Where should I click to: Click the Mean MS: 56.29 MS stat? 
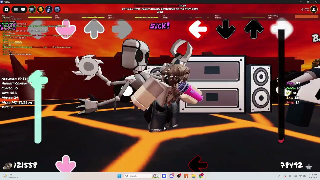[17, 102]
